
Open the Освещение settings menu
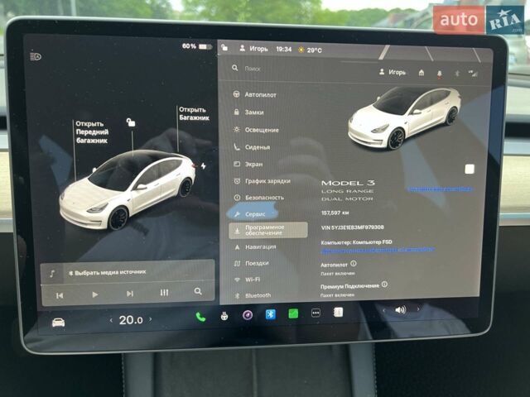(256, 130)
